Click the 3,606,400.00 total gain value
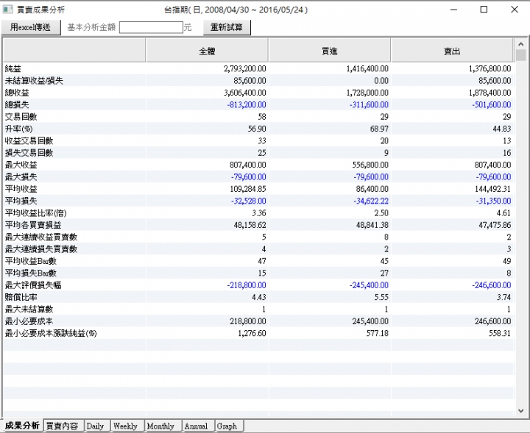The height and width of the screenshot is (433, 530). (244, 93)
